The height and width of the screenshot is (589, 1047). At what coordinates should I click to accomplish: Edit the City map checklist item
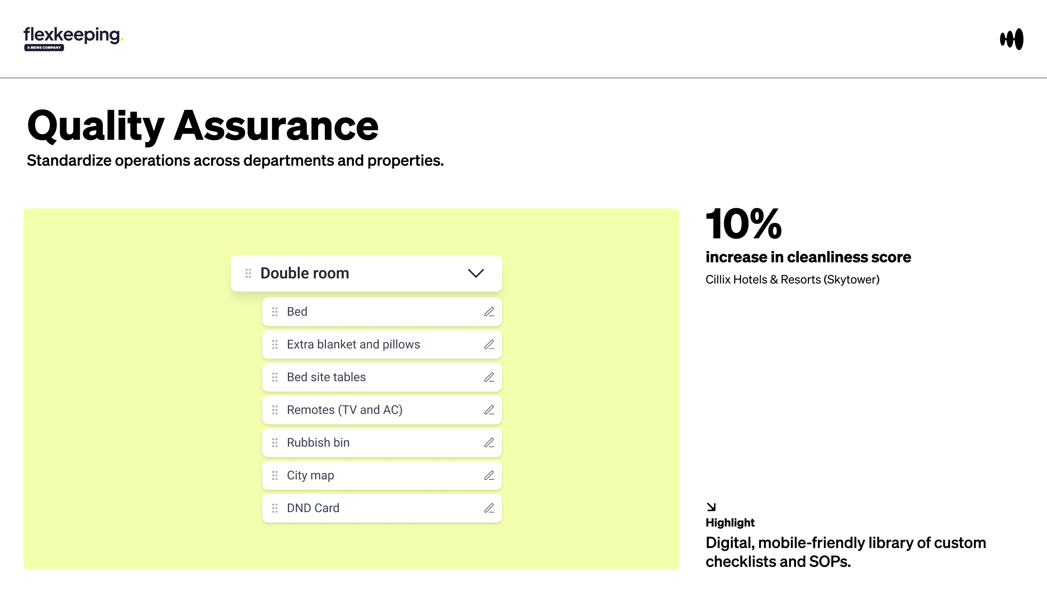click(x=489, y=475)
